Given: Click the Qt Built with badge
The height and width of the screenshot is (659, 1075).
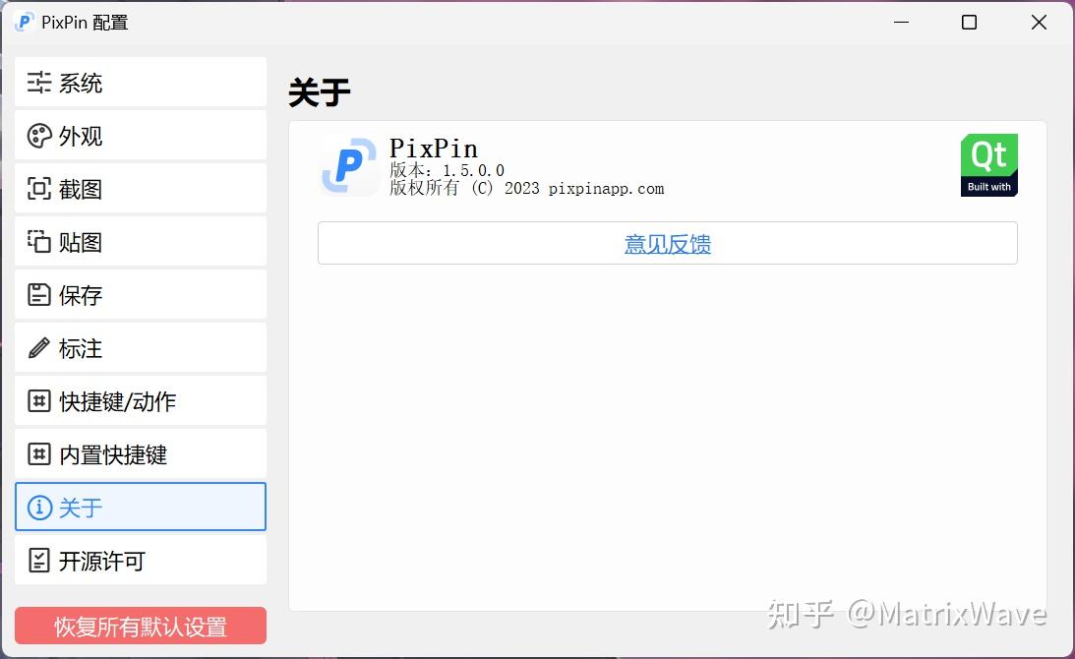Looking at the screenshot, I should [988, 163].
